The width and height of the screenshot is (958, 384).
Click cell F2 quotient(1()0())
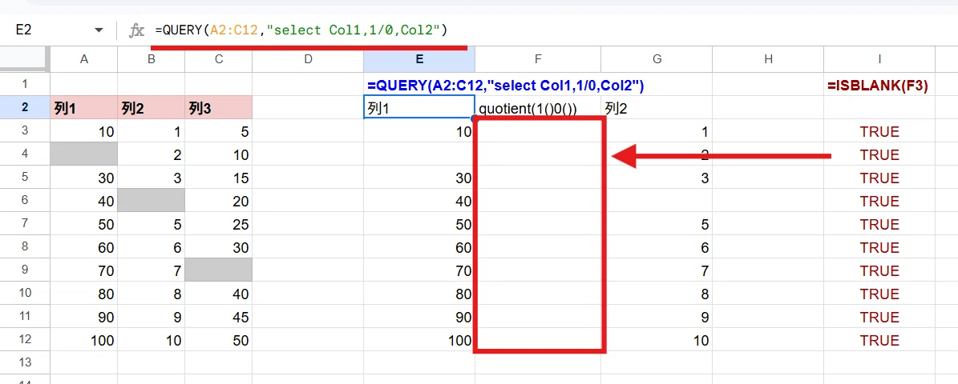tap(538, 108)
